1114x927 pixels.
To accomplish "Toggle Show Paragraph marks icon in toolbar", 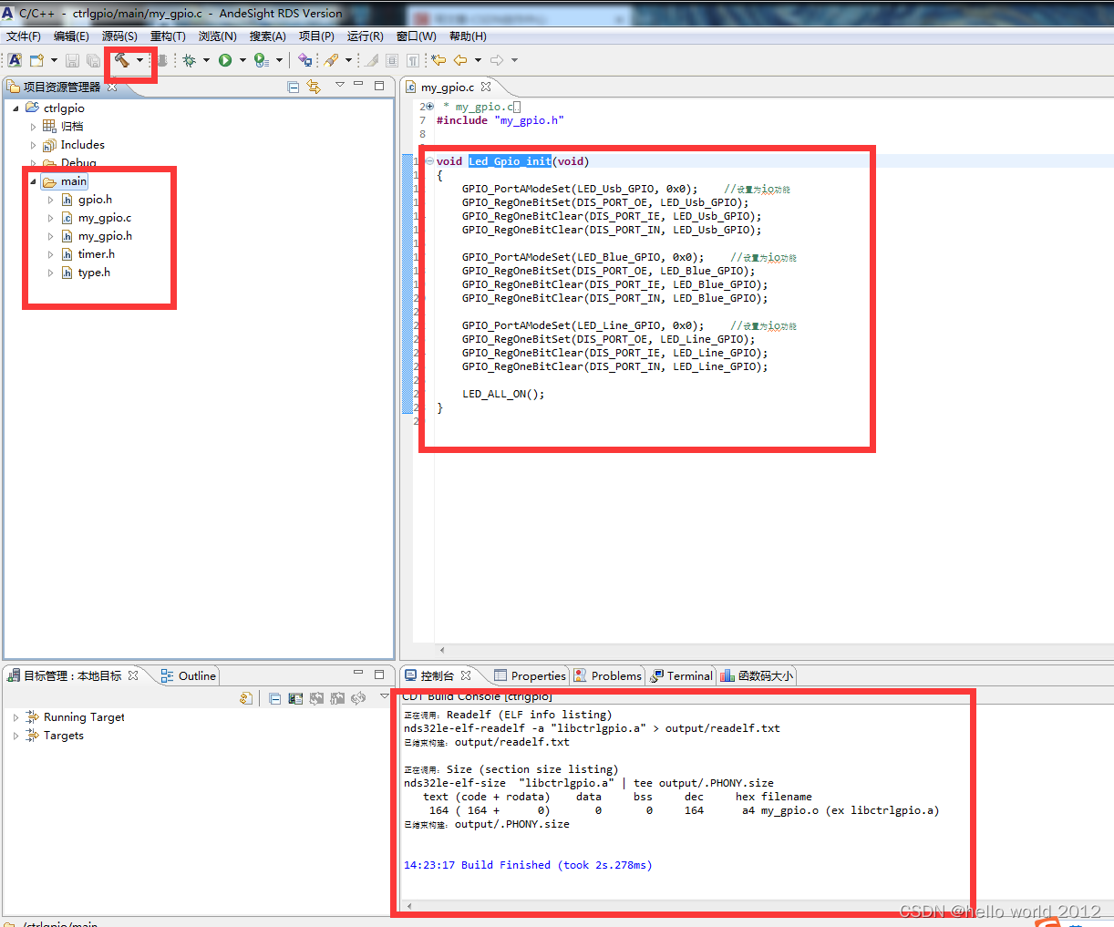I will click(x=412, y=60).
